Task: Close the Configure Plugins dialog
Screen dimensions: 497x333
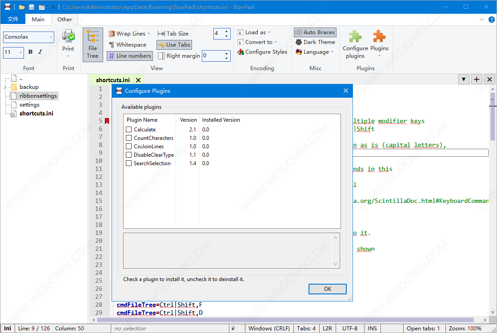Action: tap(345, 91)
